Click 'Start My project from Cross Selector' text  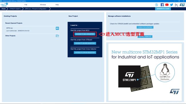83,49
